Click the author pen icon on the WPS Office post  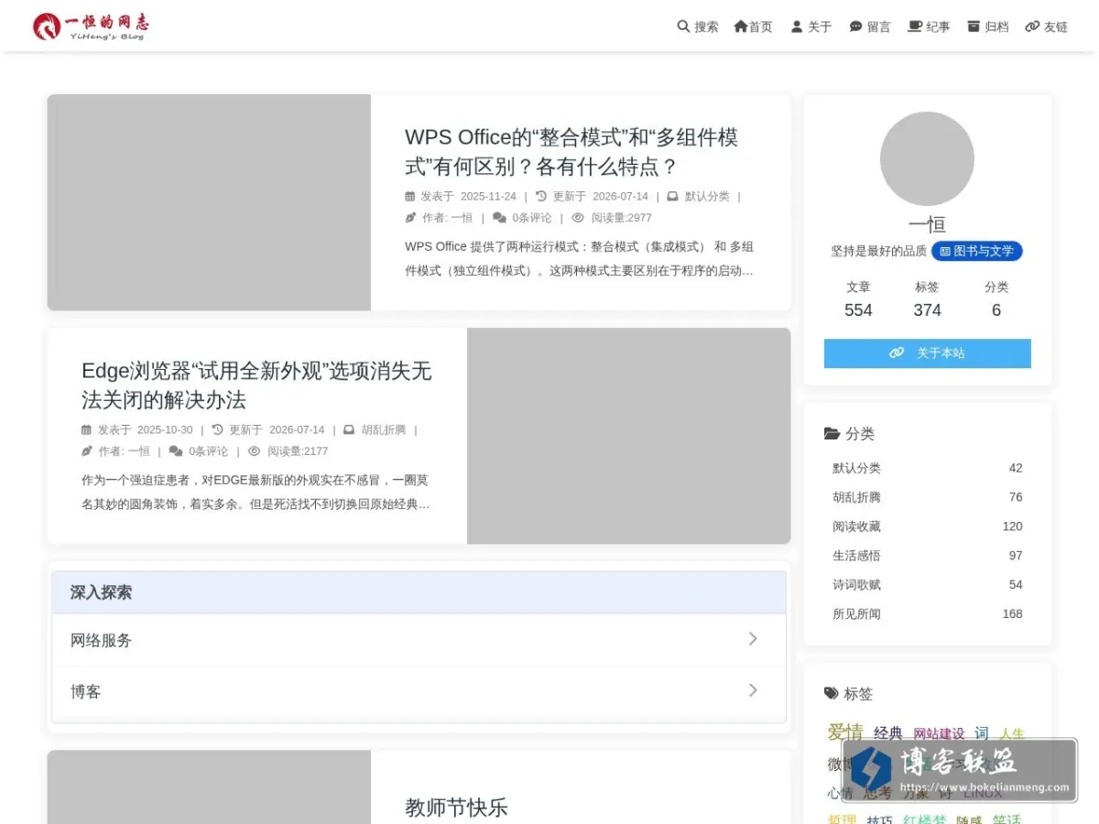(x=410, y=218)
